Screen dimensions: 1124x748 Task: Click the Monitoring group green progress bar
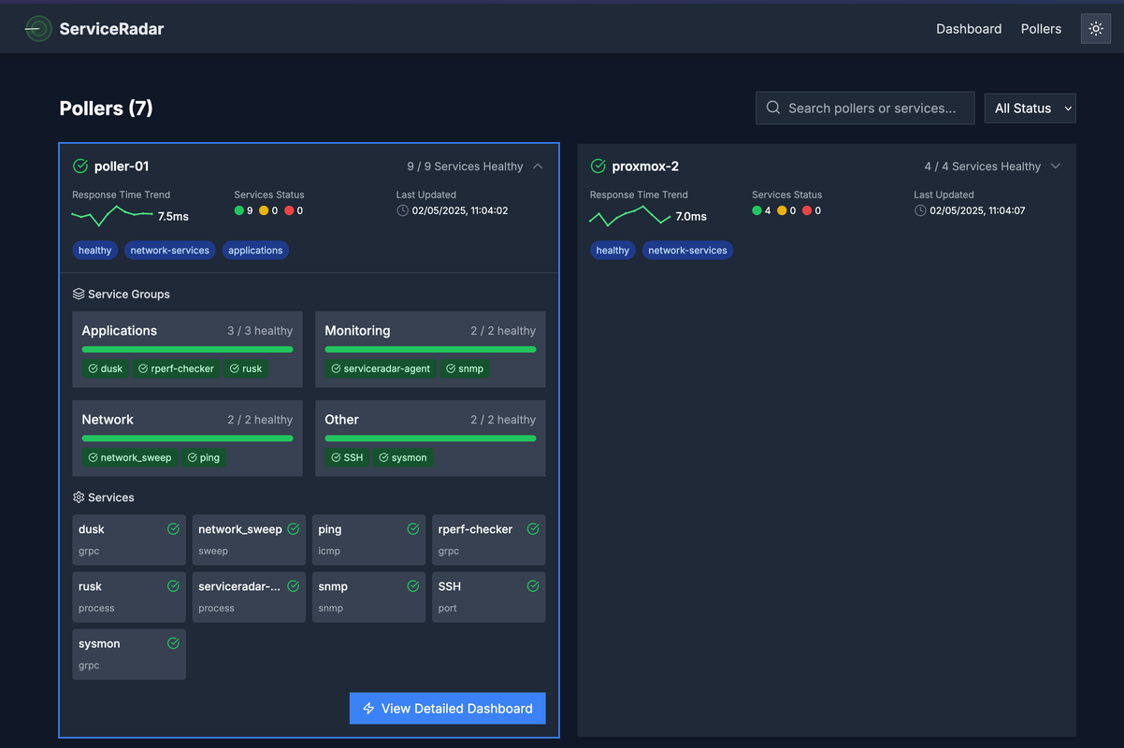pos(430,350)
